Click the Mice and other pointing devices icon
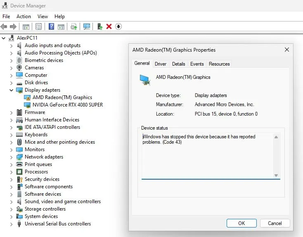This screenshot has width=303, height=237. 19,142
